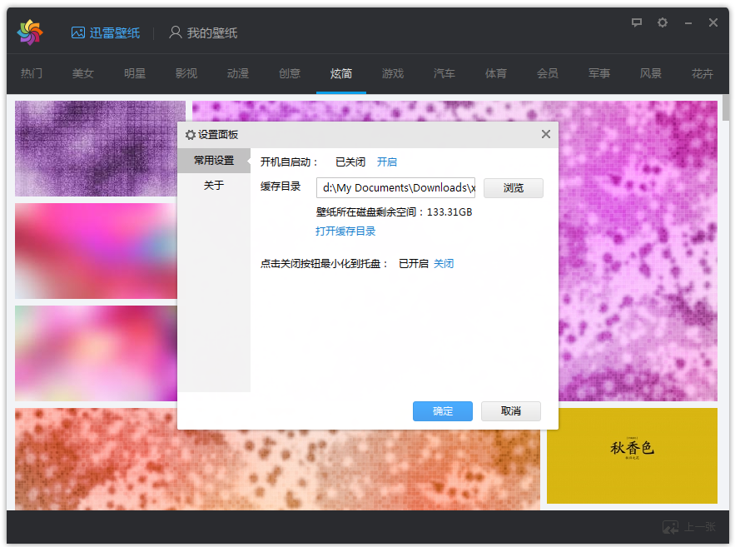Go to the 动漫 category tab
Screen dimensions: 735x547
pyautogui.click(x=238, y=73)
